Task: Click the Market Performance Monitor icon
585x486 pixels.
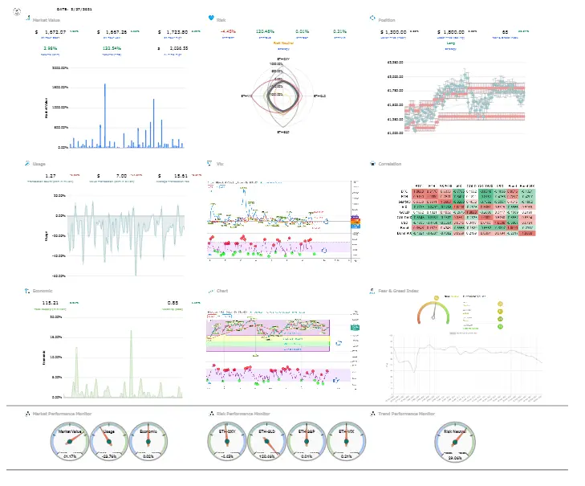Action: (x=27, y=414)
